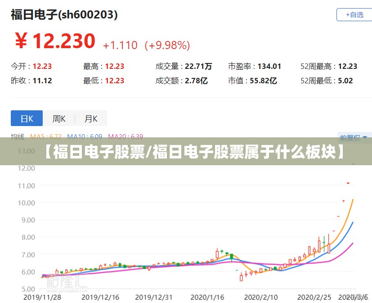Click the latest red candlestick near 12.00
This screenshot has width=372, height=303.
point(353,164)
